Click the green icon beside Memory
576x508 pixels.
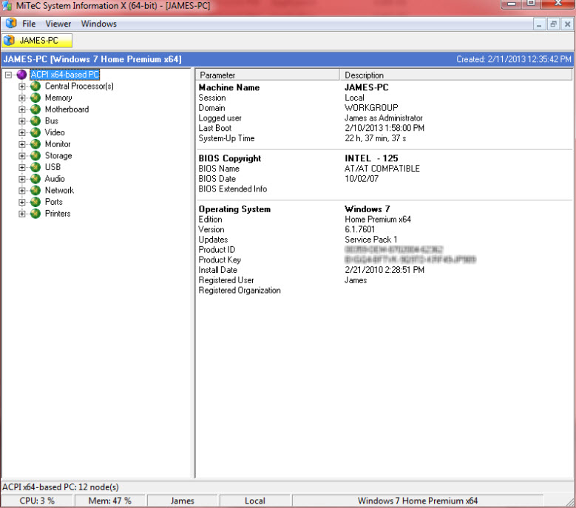[x=35, y=98]
